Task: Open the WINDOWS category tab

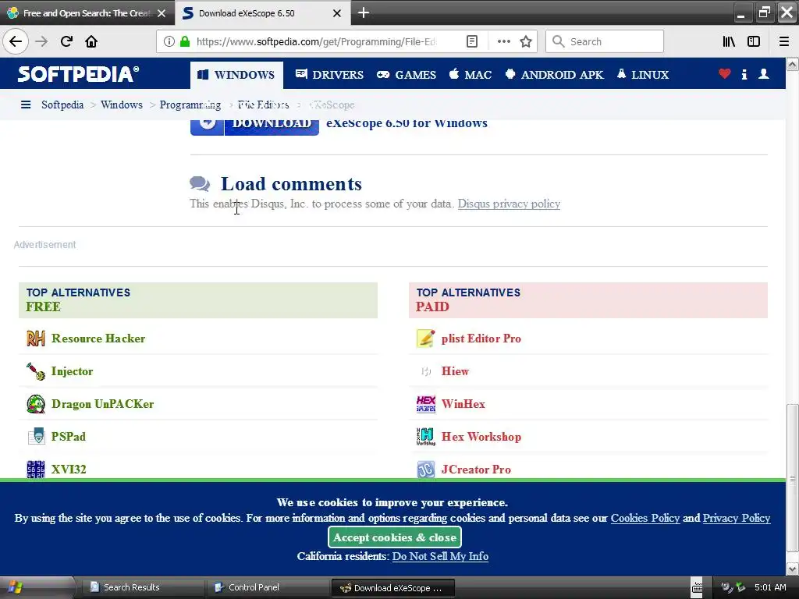Action: (236, 75)
